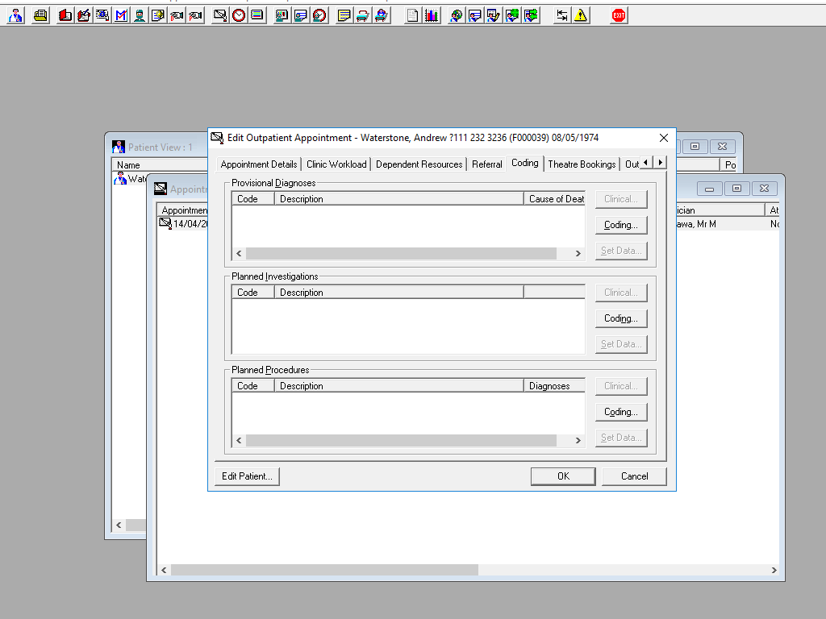826x619 pixels.
Task: Click the Patient View scrollbar left arrow
Action: 119,525
